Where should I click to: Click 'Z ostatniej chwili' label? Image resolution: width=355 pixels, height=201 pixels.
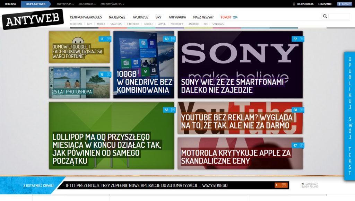tap(38, 185)
